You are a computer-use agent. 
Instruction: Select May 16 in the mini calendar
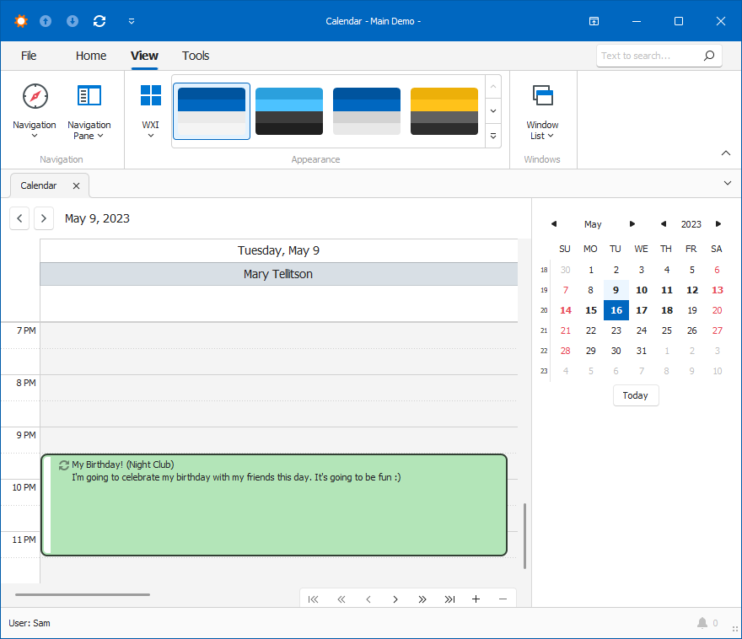[616, 310]
